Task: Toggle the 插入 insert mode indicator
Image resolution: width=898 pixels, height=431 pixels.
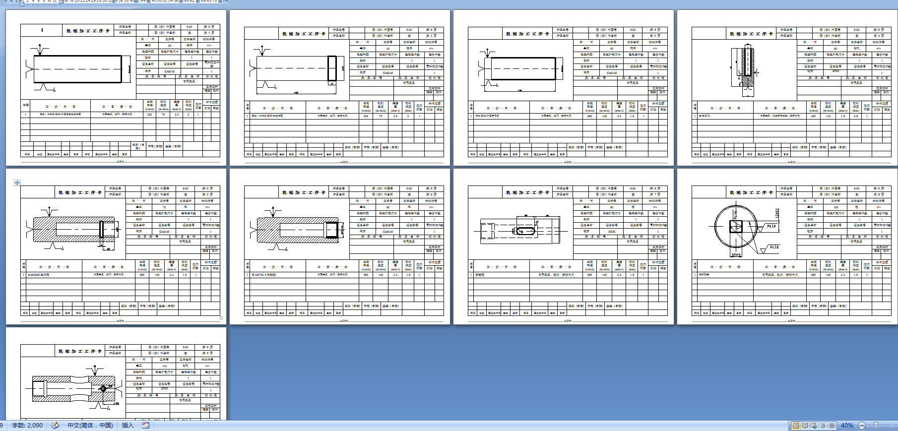Action: (128, 426)
